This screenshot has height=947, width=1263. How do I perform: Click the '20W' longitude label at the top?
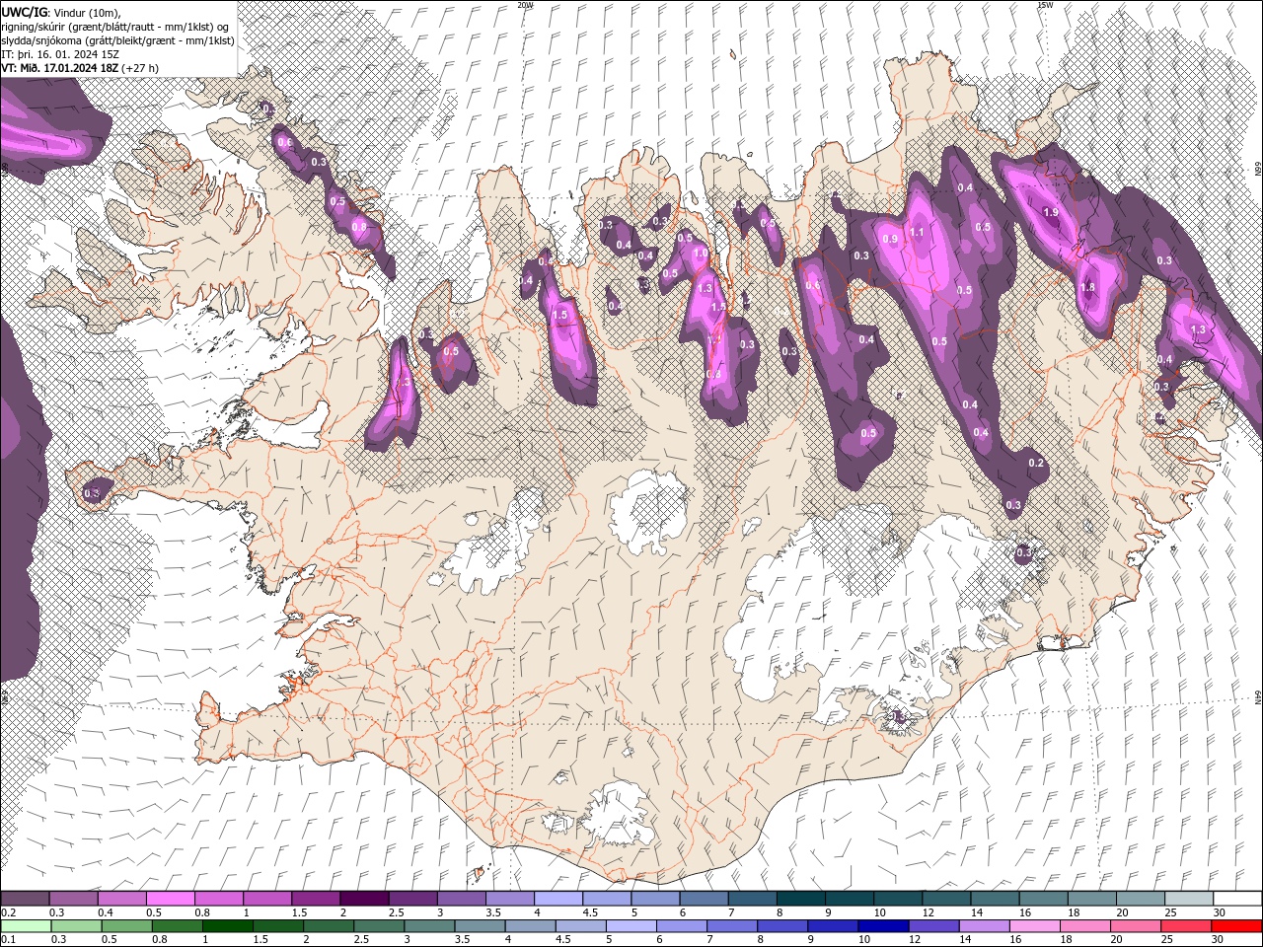click(x=525, y=5)
